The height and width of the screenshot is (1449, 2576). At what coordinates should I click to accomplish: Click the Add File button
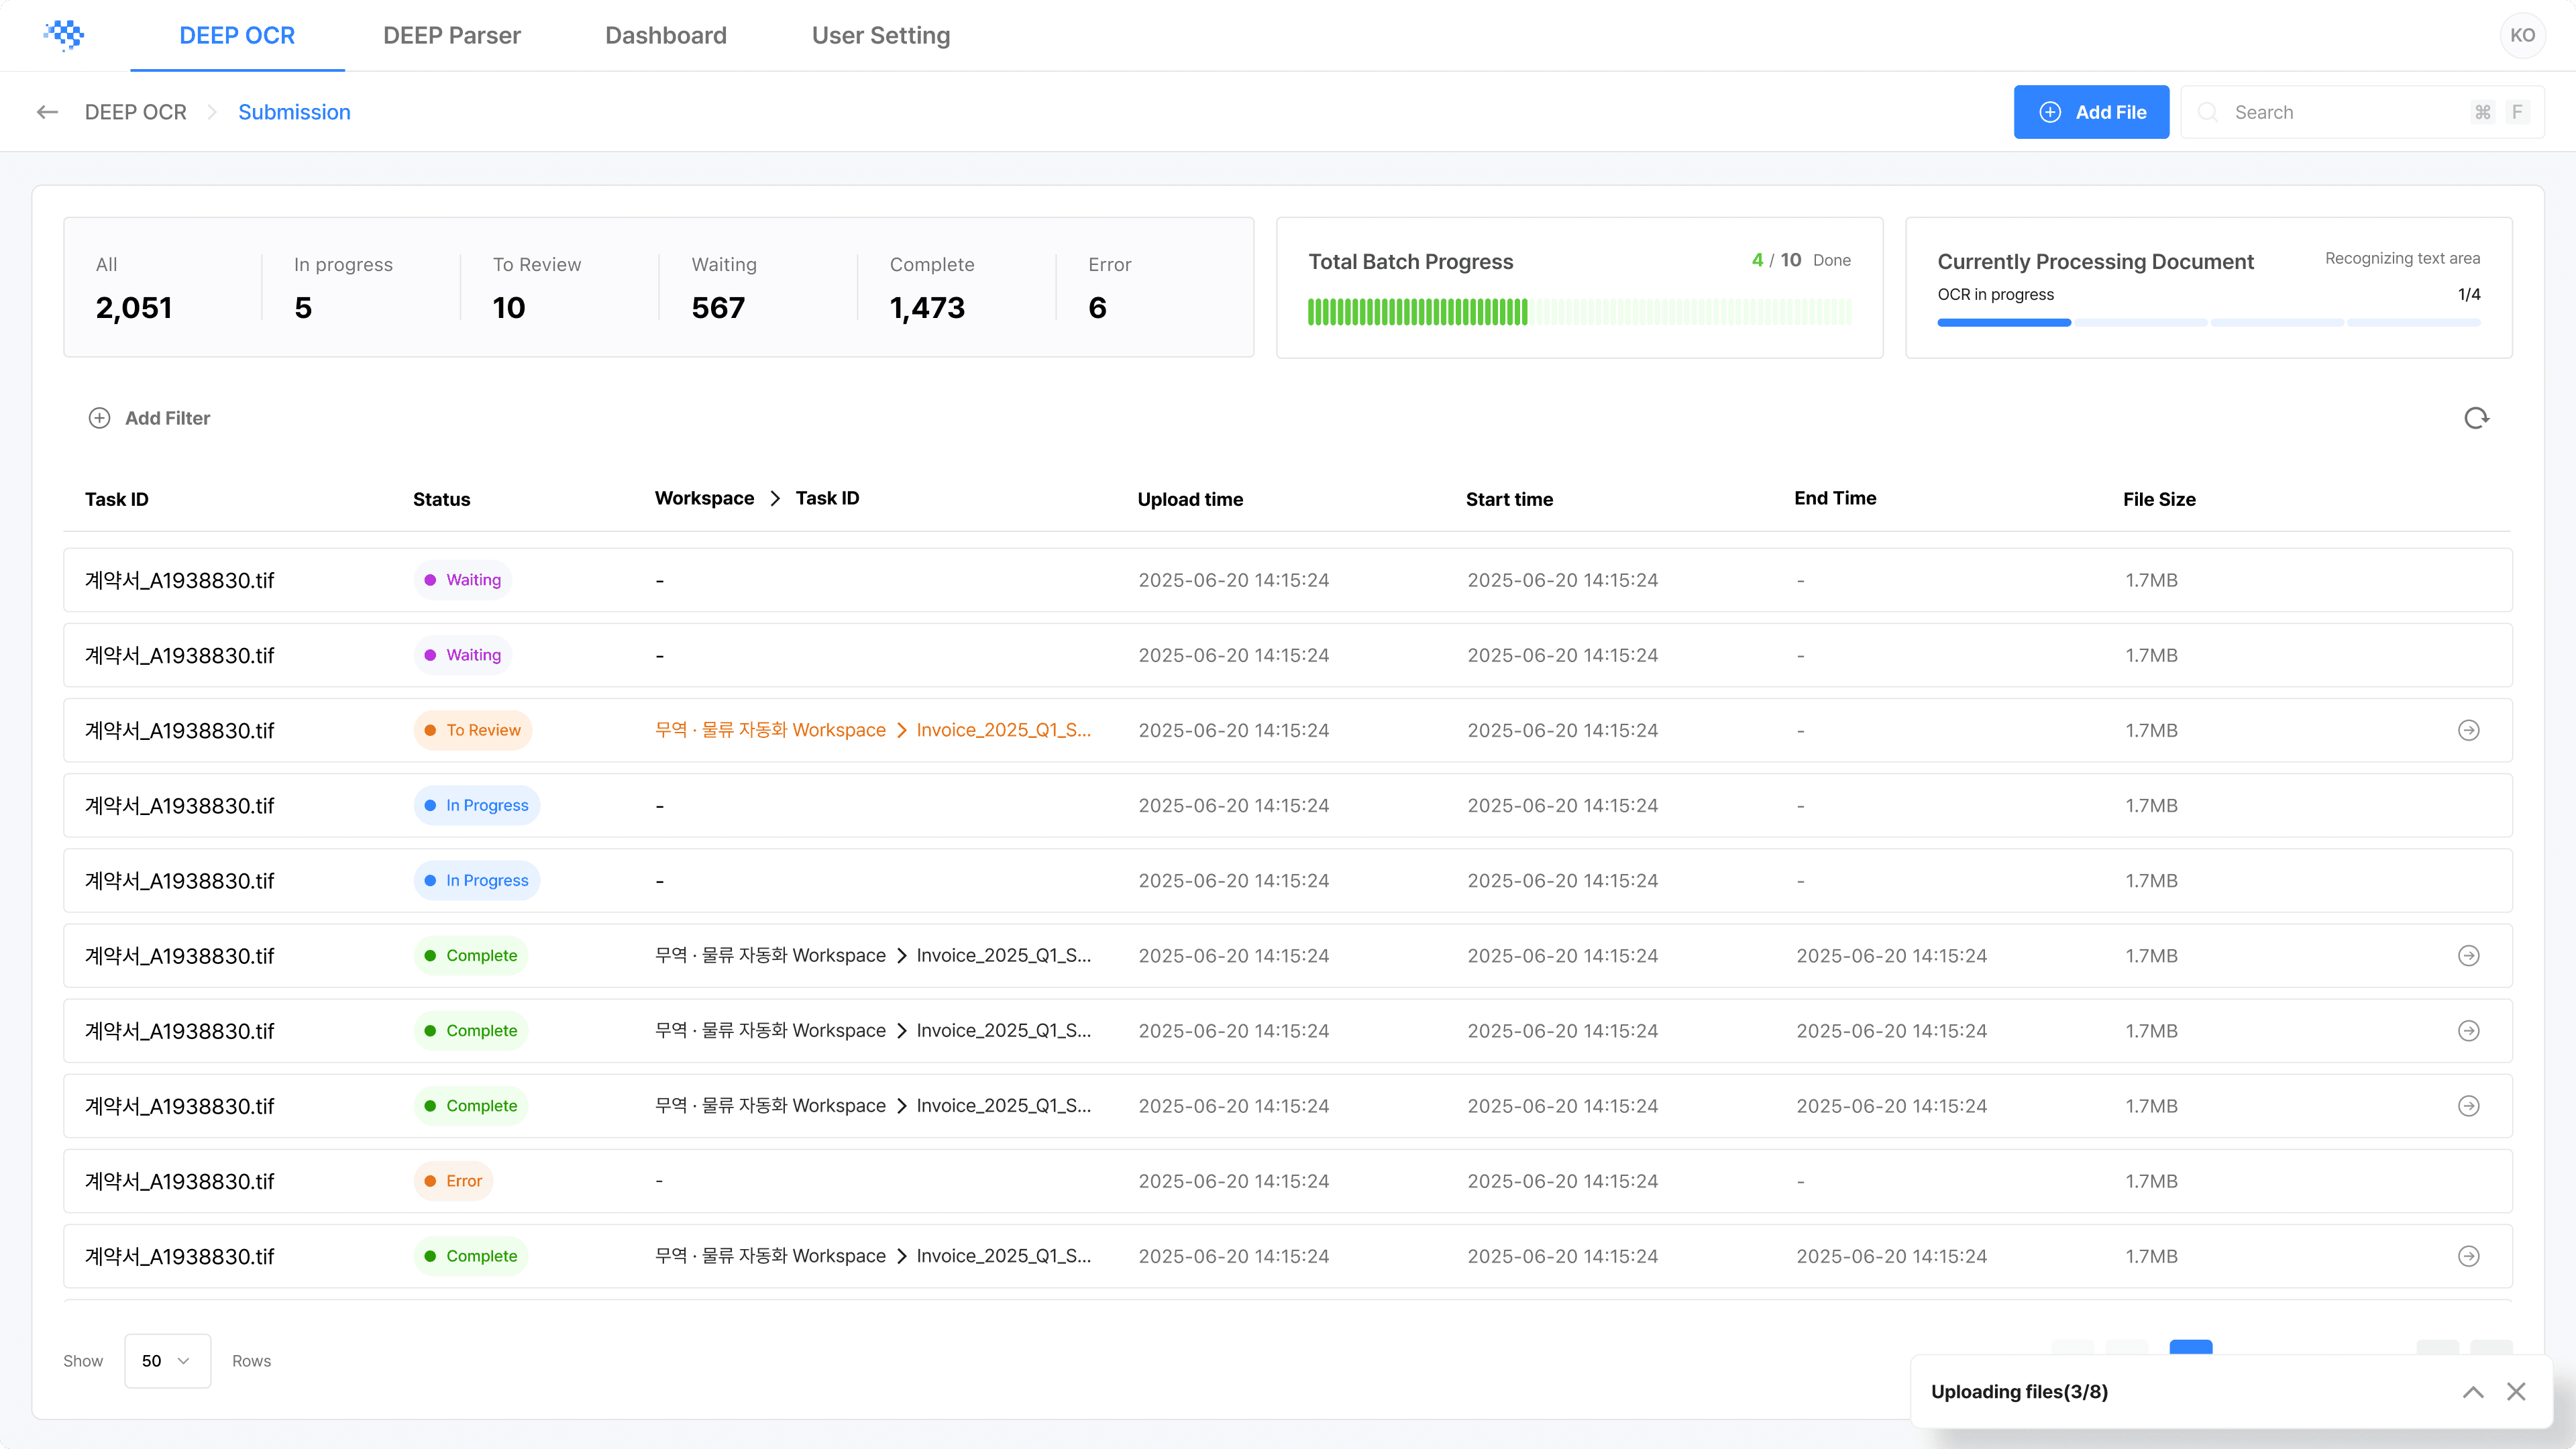click(x=2091, y=112)
